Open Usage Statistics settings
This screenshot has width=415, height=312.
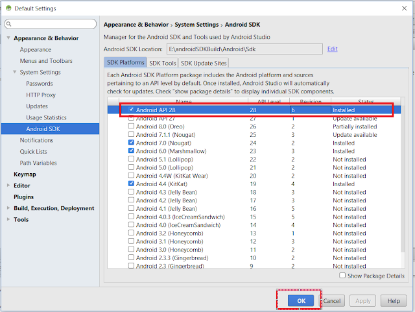(46, 117)
